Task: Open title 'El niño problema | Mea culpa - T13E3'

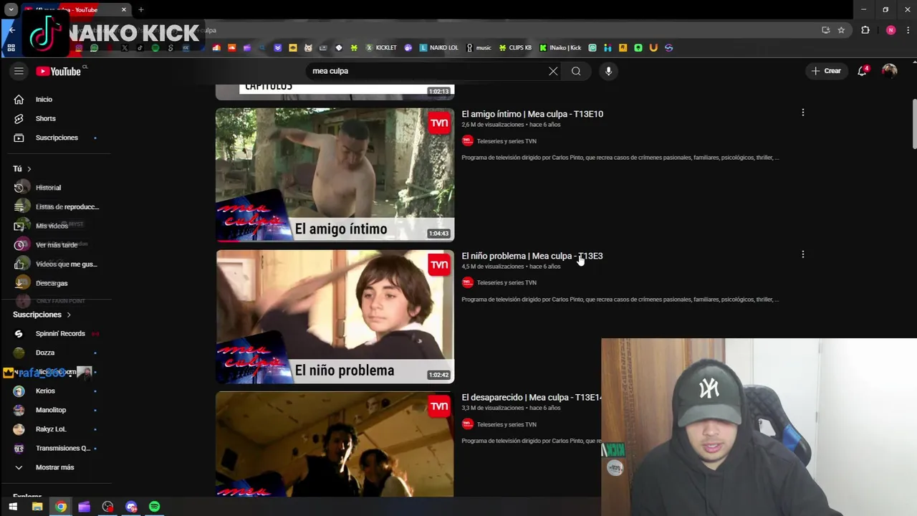Action: pyautogui.click(x=532, y=256)
